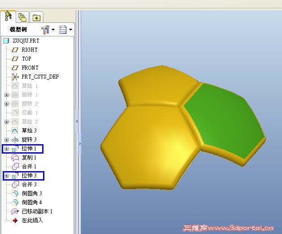Select the 合并 3 merge feature
The image size is (282, 234).
pos(29,185)
